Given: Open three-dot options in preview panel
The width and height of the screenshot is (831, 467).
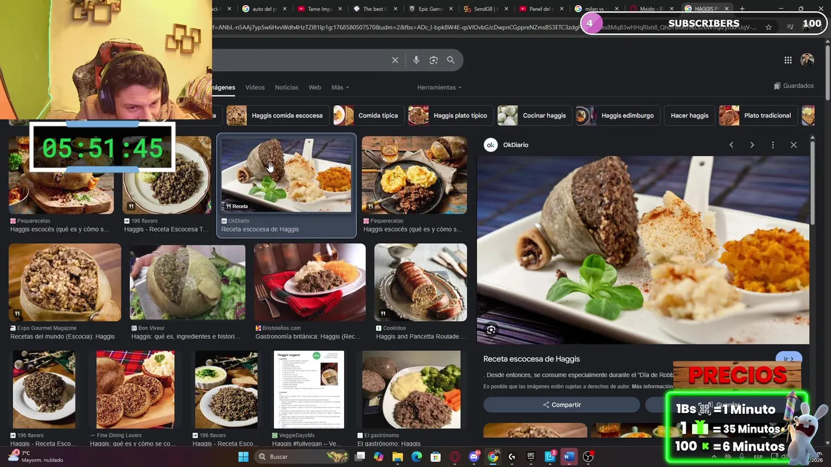Looking at the screenshot, I should click(773, 145).
